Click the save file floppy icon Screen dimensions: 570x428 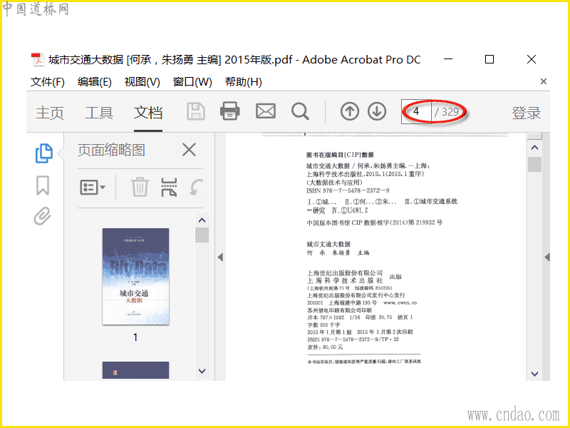point(196,111)
